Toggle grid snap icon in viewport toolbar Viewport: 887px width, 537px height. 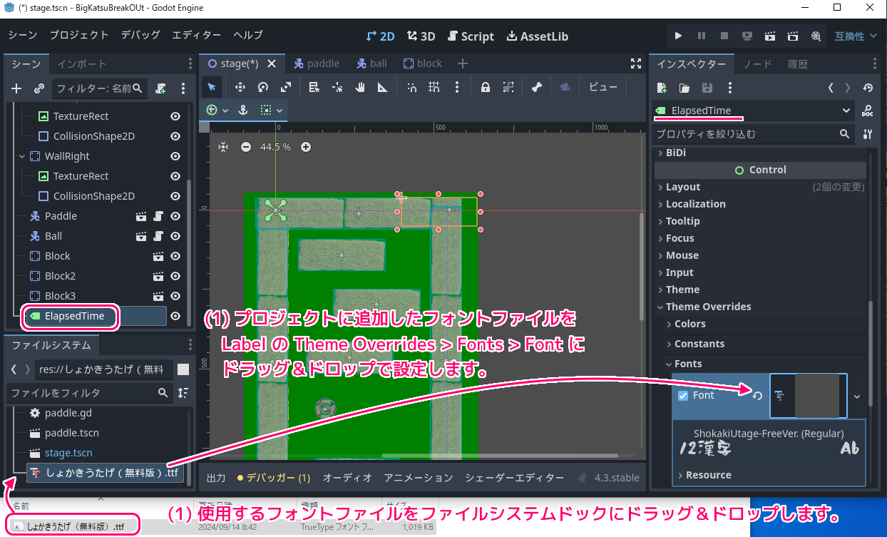pyautogui.click(x=434, y=87)
